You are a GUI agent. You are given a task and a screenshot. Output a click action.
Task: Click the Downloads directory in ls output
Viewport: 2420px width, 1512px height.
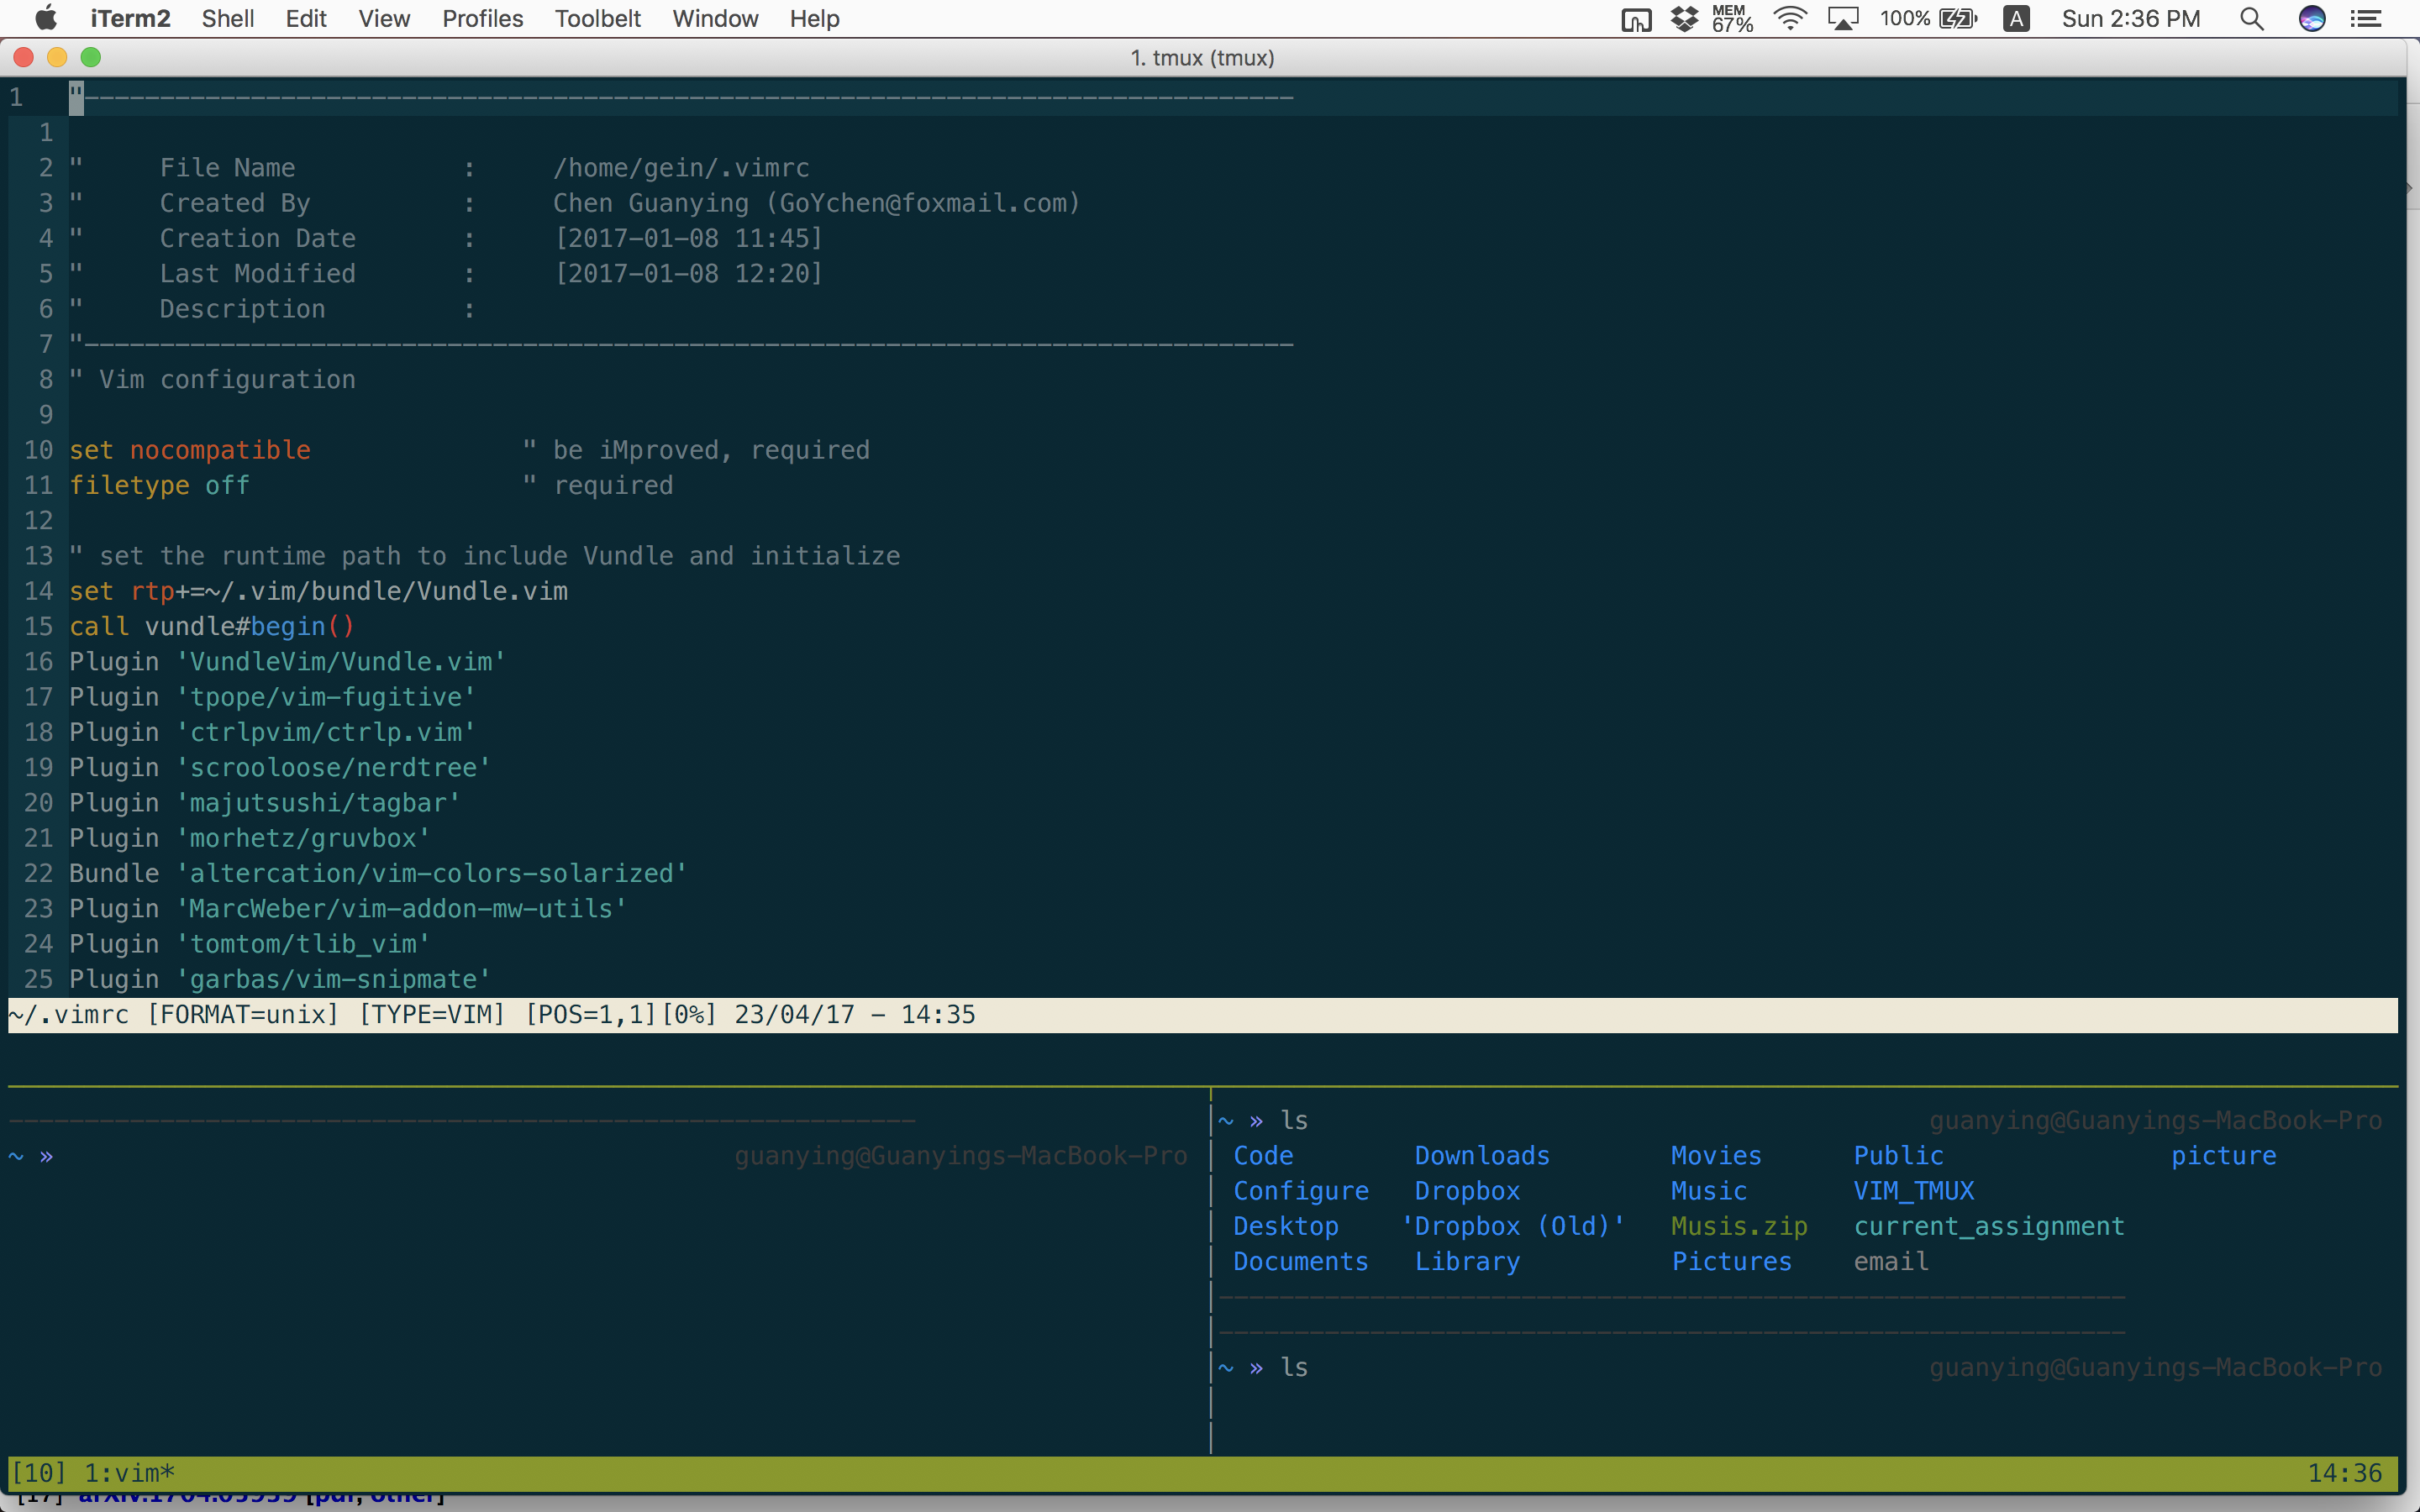[x=1481, y=1155]
